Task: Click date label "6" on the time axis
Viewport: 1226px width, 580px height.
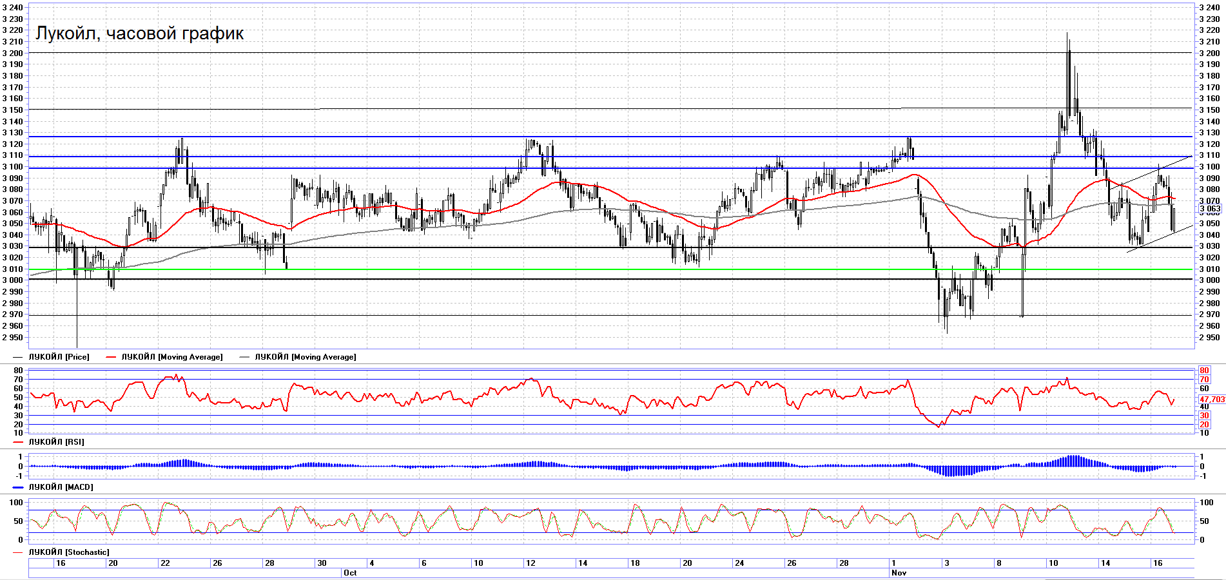Action: 424,563
